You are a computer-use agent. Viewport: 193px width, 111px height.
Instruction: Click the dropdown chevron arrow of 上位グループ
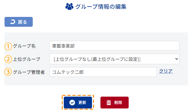pos(177,59)
